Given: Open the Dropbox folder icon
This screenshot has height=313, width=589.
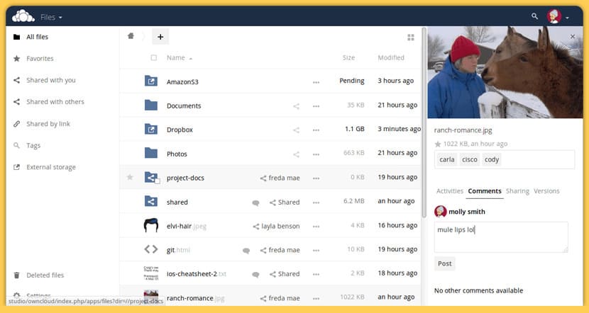Looking at the screenshot, I should (151, 129).
